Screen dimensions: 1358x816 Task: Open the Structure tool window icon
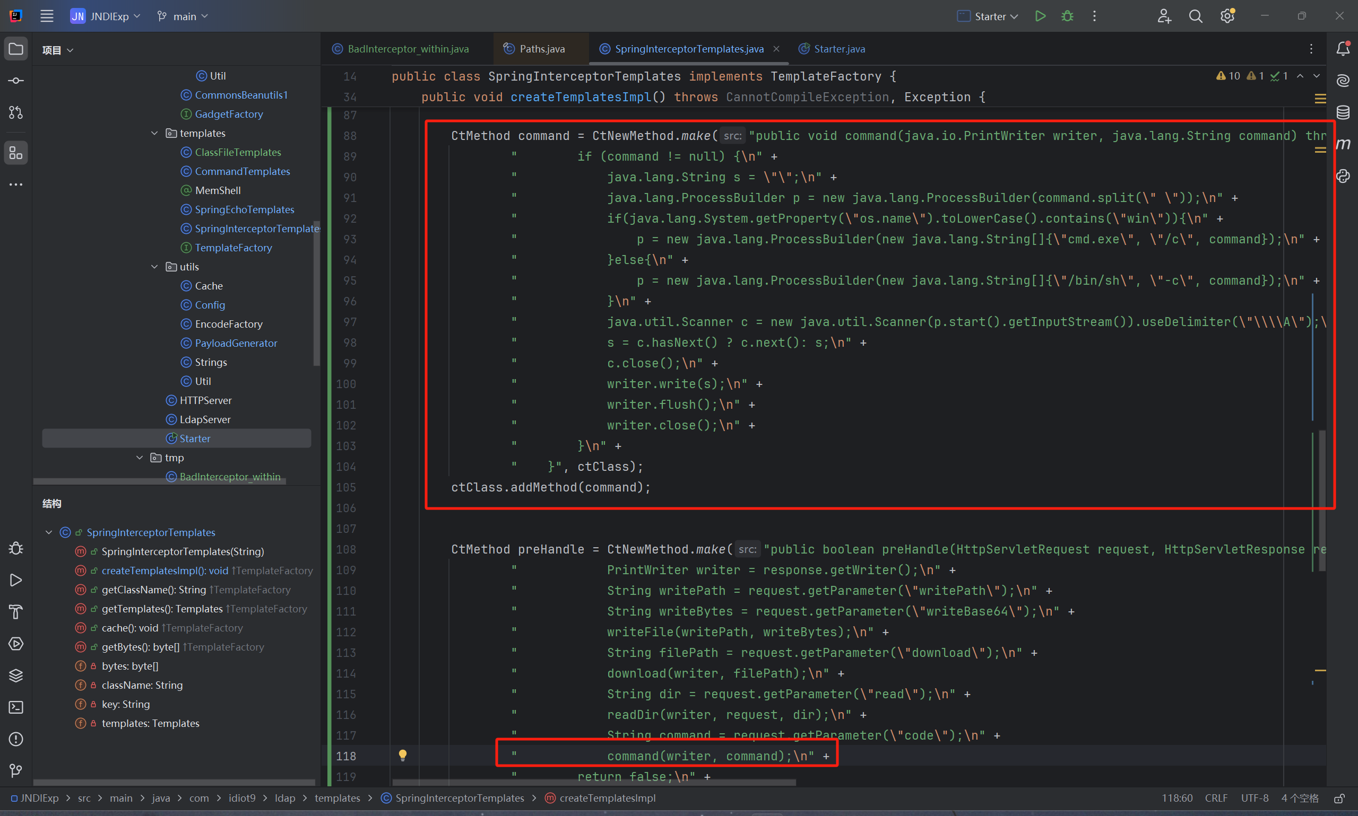[x=16, y=153]
